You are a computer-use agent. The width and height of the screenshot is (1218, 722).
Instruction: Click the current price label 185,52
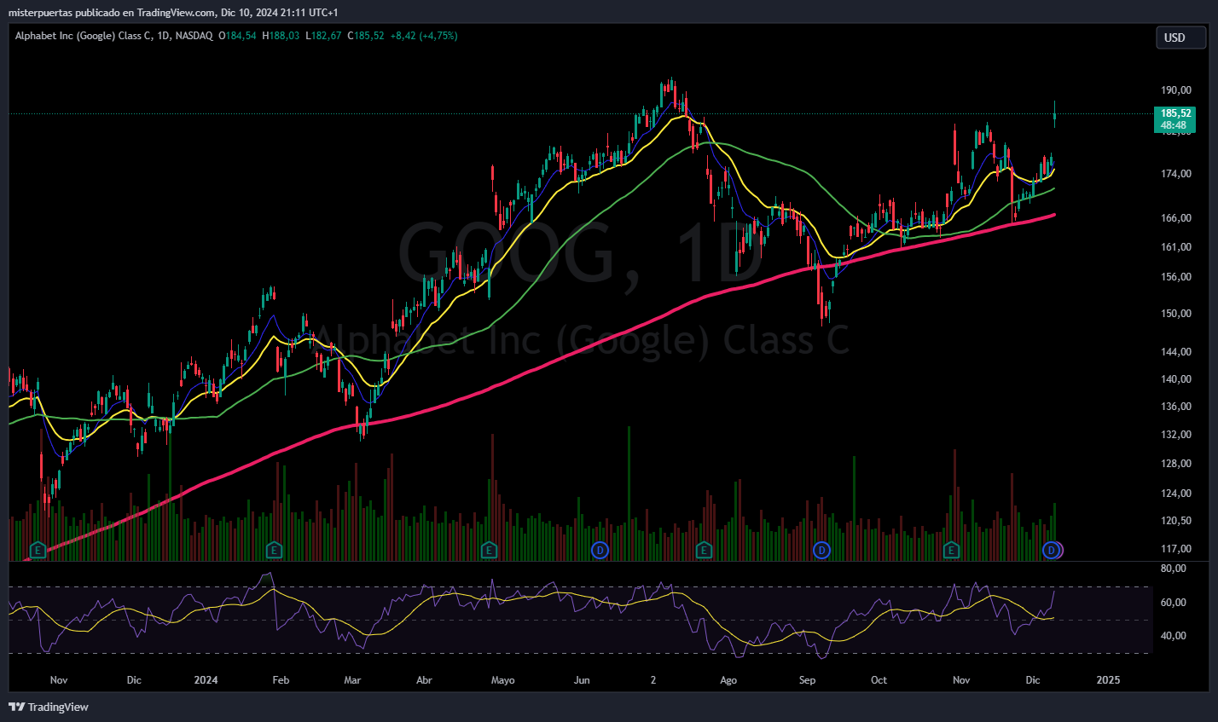tap(1174, 113)
